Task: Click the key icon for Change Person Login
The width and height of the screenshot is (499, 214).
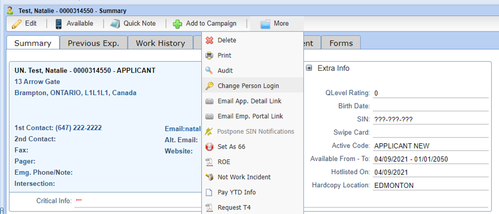Action: (209, 86)
